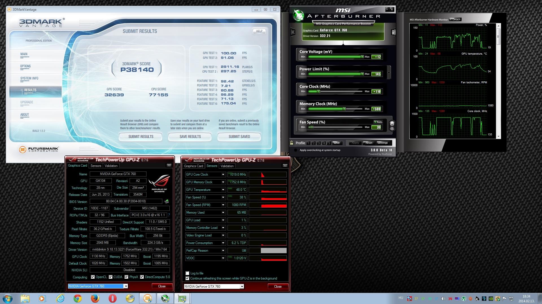542x304 pixels.
Task: Open the Afterburner info panel
Action: pos(393,32)
